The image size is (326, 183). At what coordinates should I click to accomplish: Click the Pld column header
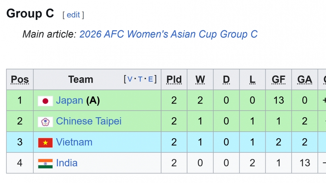click(174, 79)
